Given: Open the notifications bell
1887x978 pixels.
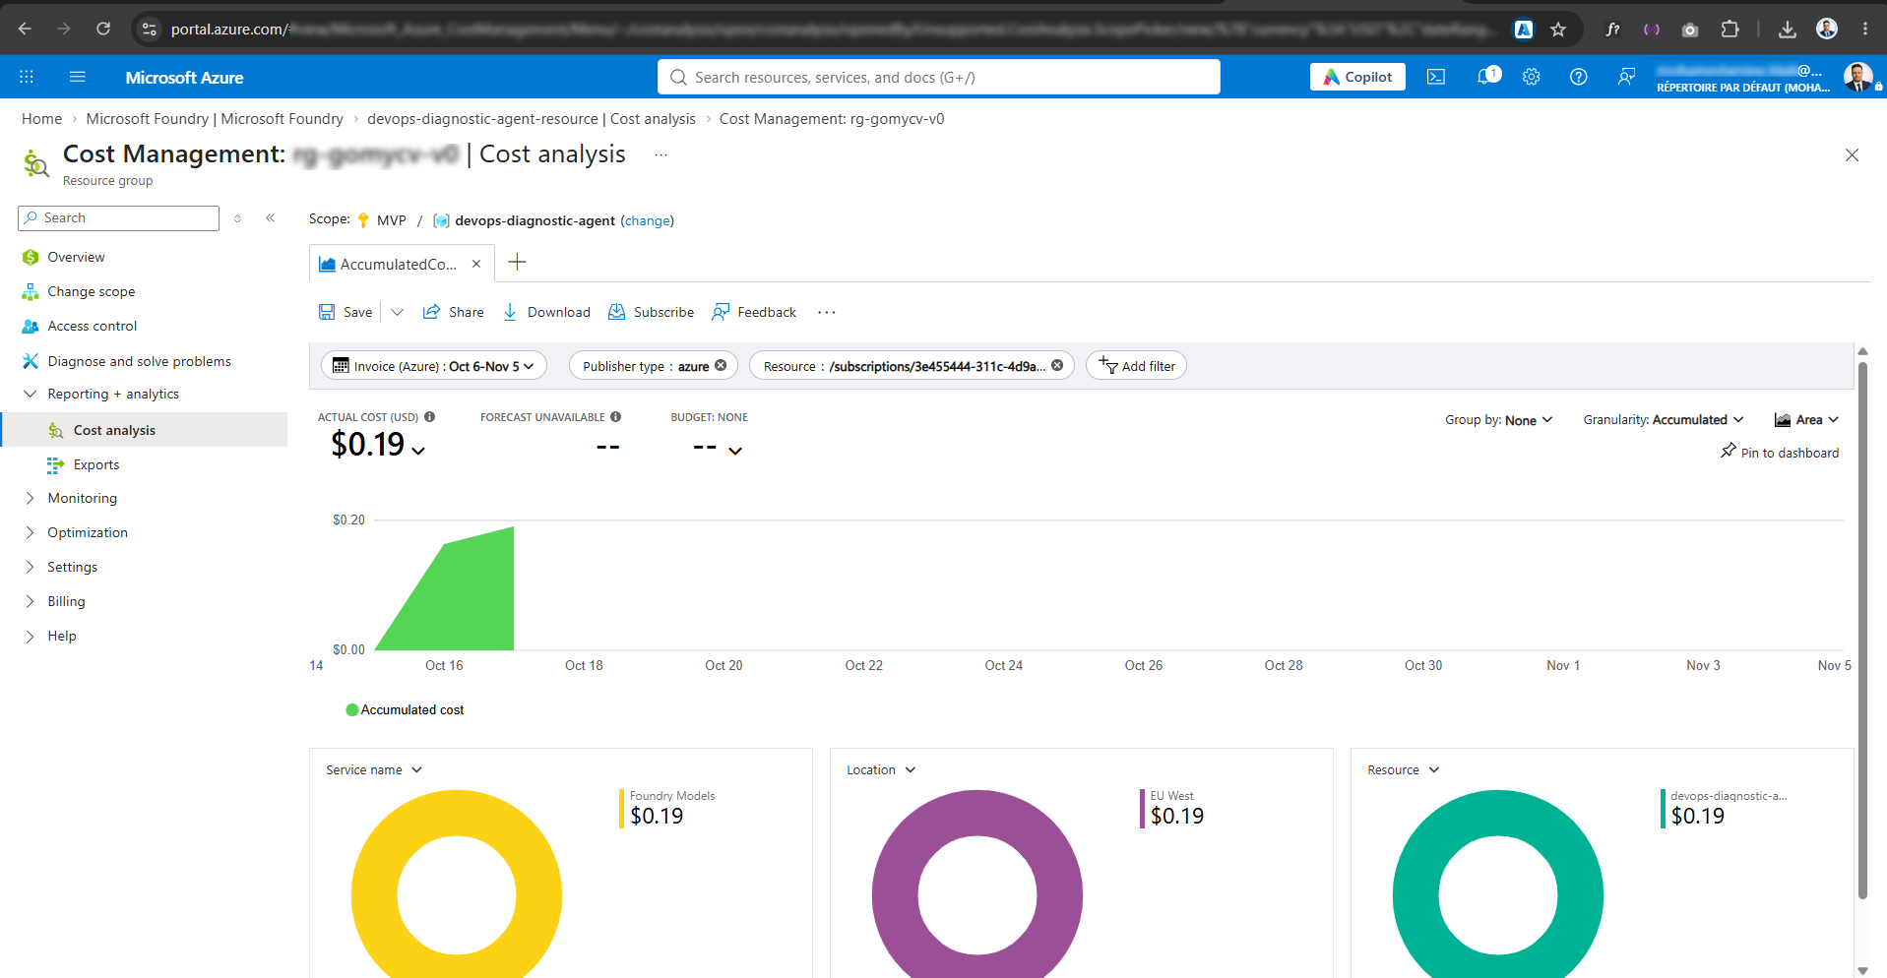Looking at the screenshot, I should point(1485,77).
